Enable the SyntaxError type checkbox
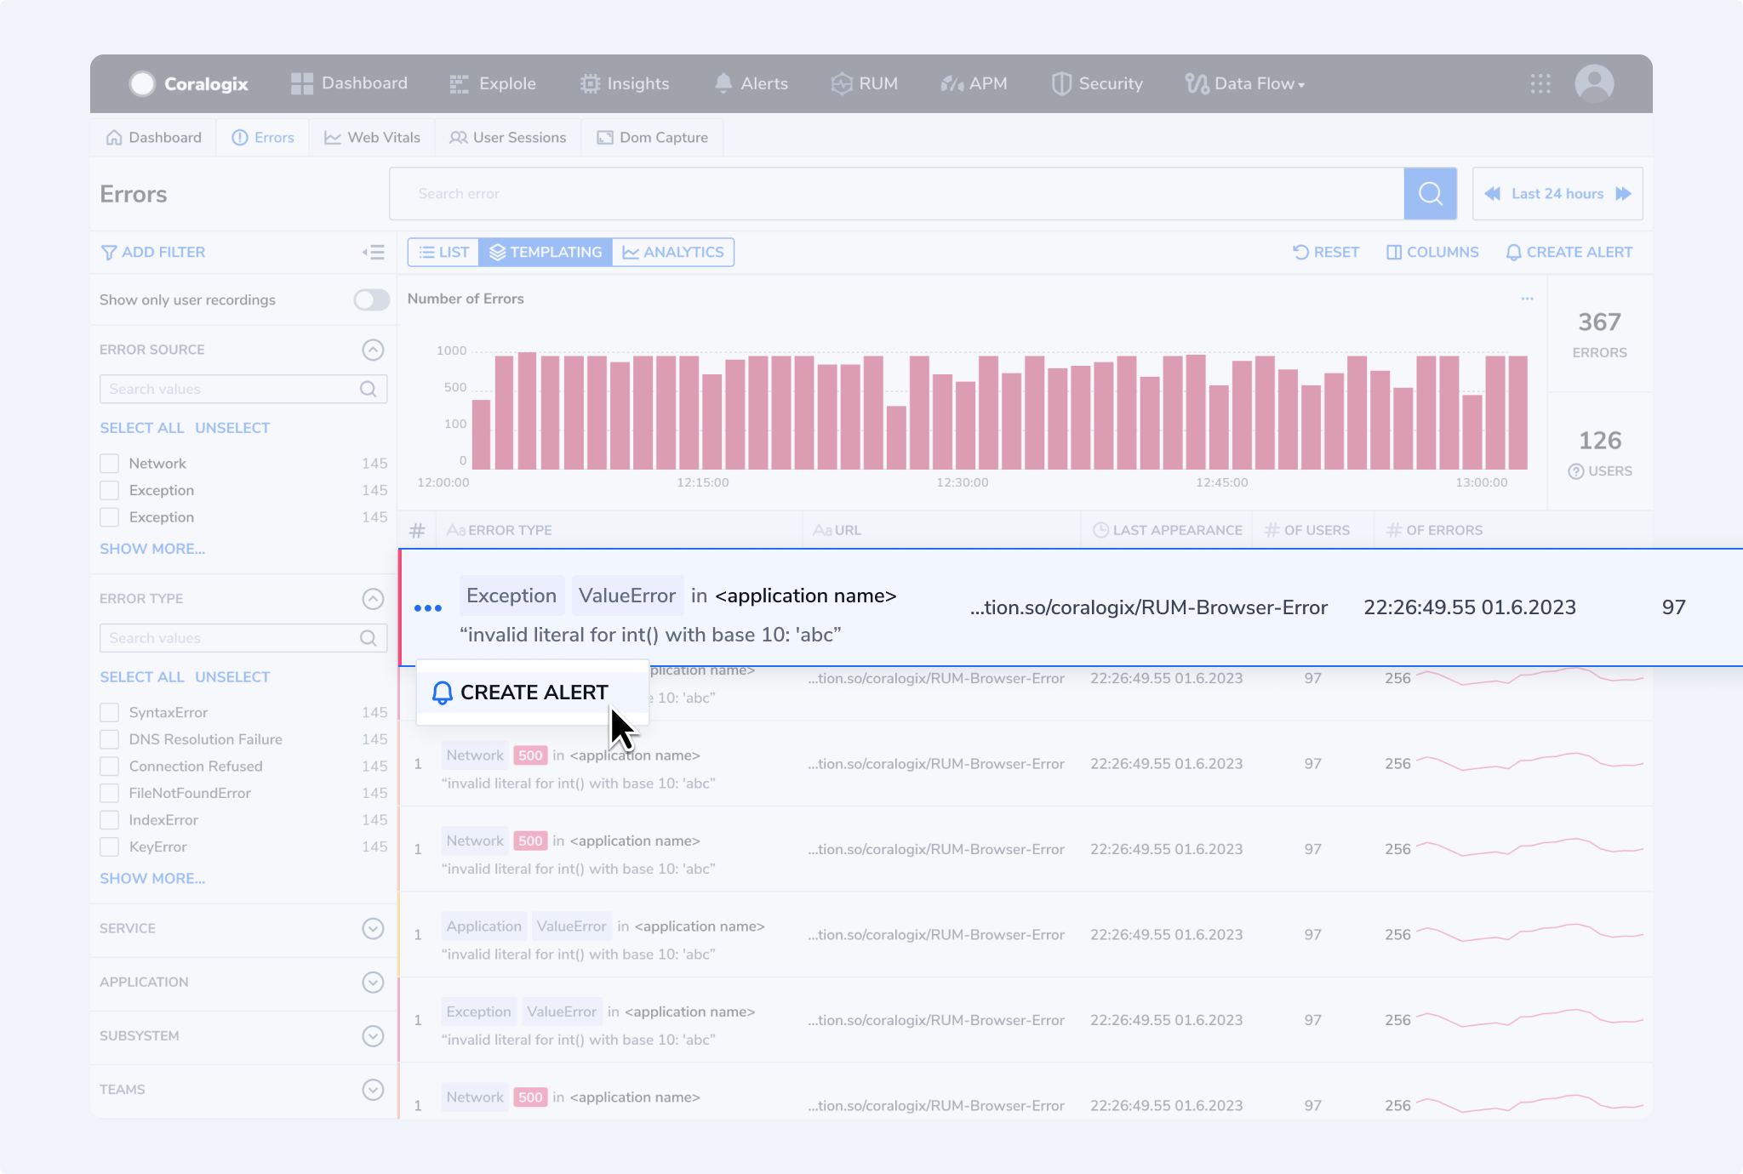1743x1174 pixels. click(109, 711)
